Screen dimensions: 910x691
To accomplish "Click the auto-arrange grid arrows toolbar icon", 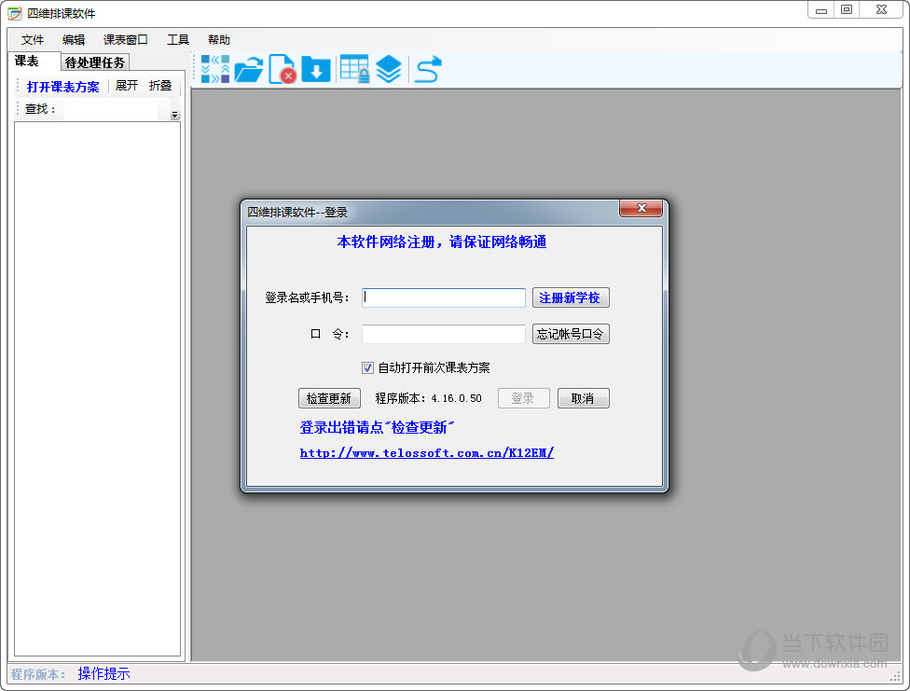I will tap(214, 70).
